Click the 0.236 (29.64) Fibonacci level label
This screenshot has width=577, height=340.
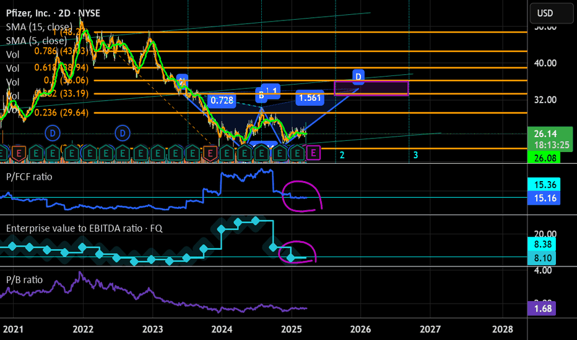61,113
